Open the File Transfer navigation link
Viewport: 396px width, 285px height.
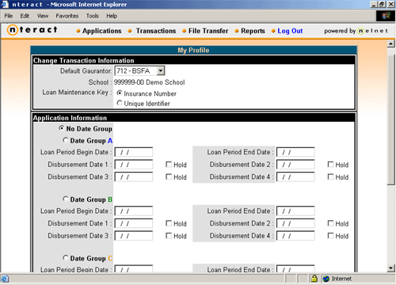click(208, 31)
